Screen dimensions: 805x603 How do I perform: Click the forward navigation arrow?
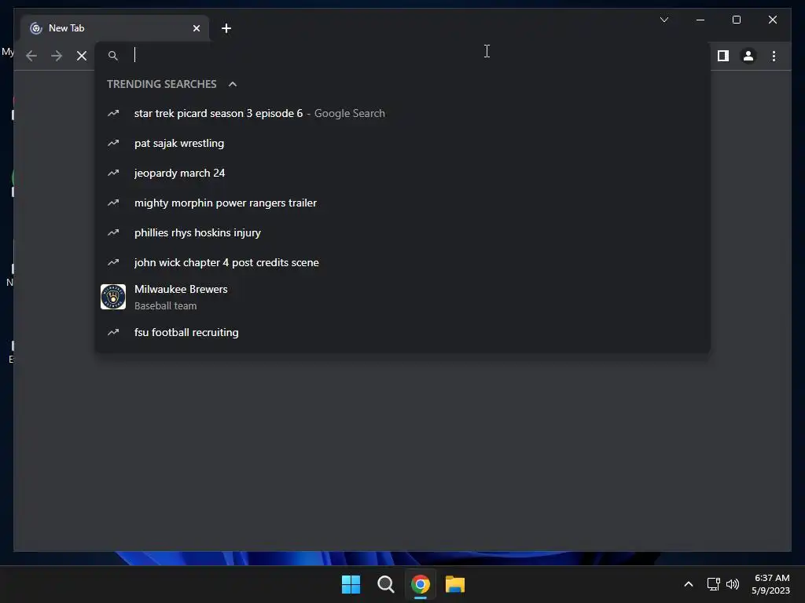57,56
